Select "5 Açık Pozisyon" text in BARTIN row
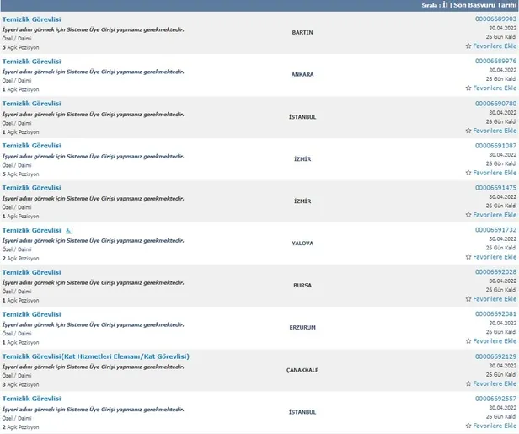Viewport: 519px width, 434px height. 20,47
